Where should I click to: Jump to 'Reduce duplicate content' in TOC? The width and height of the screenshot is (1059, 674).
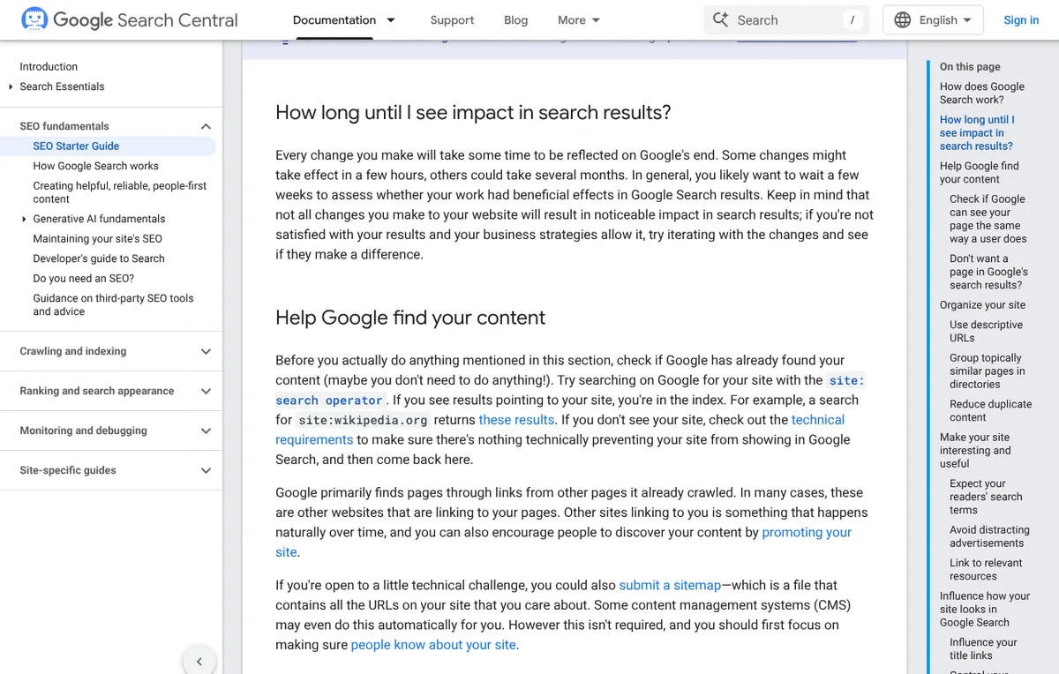coord(990,410)
